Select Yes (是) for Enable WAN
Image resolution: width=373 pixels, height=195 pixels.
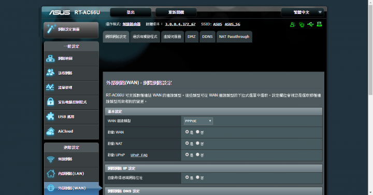click(x=187, y=132)
